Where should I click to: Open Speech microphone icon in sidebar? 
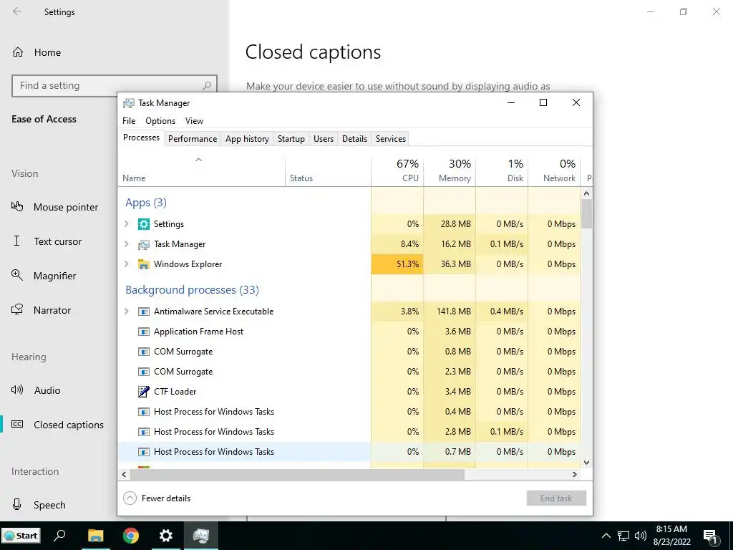[x=17, y=504]
